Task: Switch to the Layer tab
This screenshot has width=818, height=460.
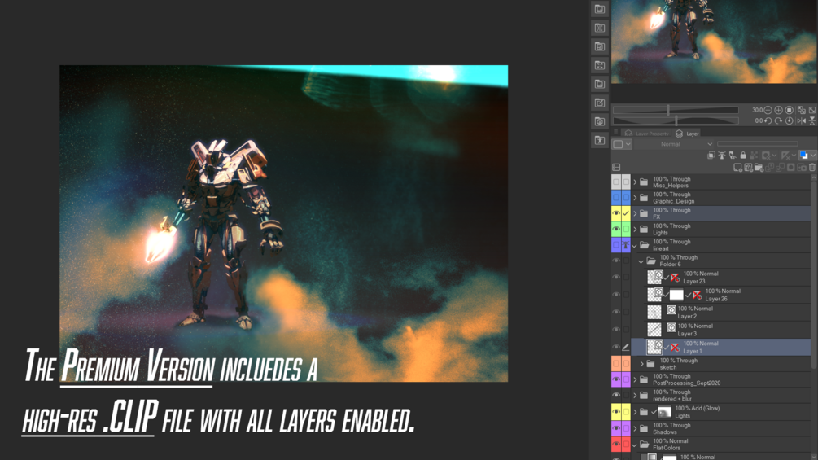Action: click(x=688, y=134)
